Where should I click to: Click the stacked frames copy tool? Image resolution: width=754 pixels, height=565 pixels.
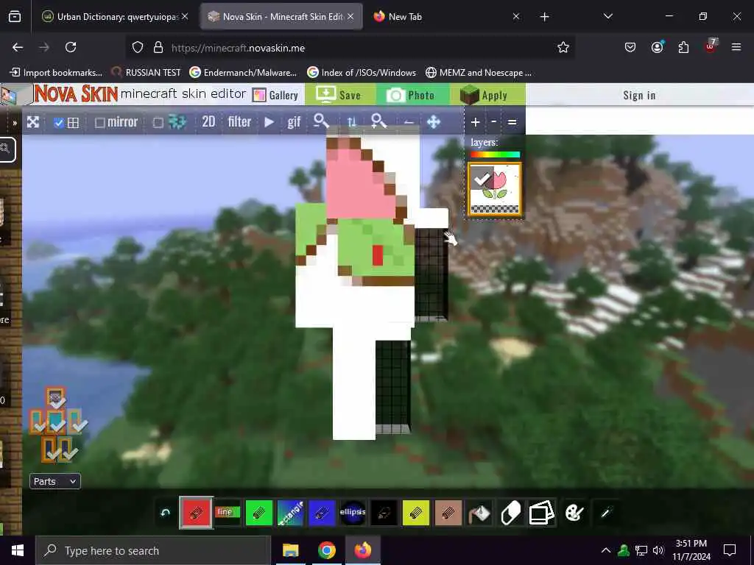tap(541, 513)
